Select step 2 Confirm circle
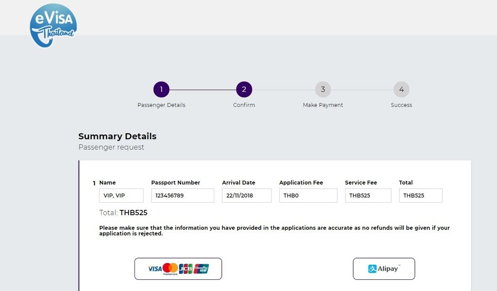This screenshot has width=497, height=291. [244, 89]
